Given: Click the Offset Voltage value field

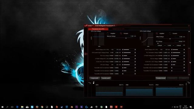Looking at the screenshot, I should click(179, 37).
